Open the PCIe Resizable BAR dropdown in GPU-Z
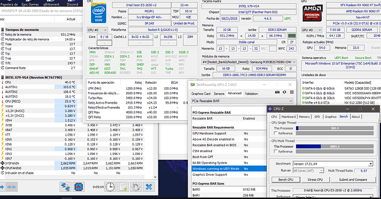 click(242, 101)
